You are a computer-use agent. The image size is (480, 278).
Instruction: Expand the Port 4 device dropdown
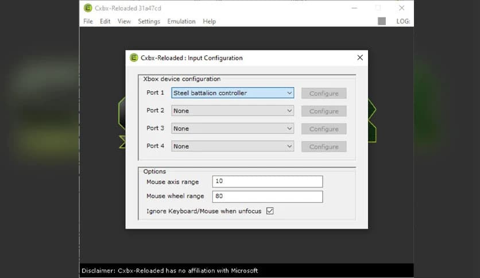(x=233, y=146)
